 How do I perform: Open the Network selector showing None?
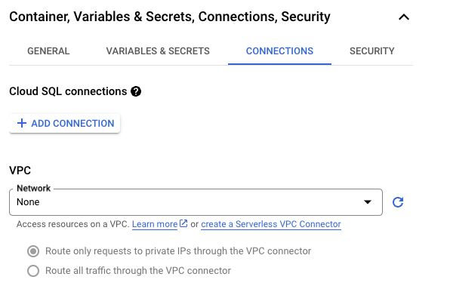tap(196, 202)
